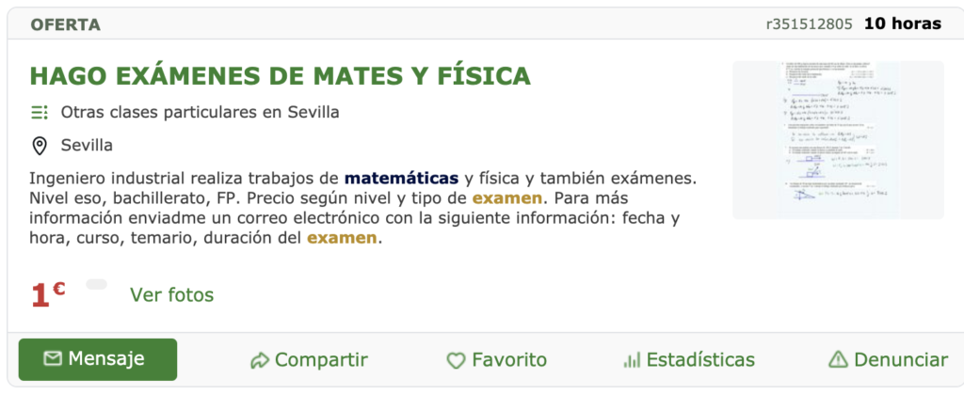Click the bold matemáticas keyword
Viewport: 964px width, 394px height.
pos(401,179)
